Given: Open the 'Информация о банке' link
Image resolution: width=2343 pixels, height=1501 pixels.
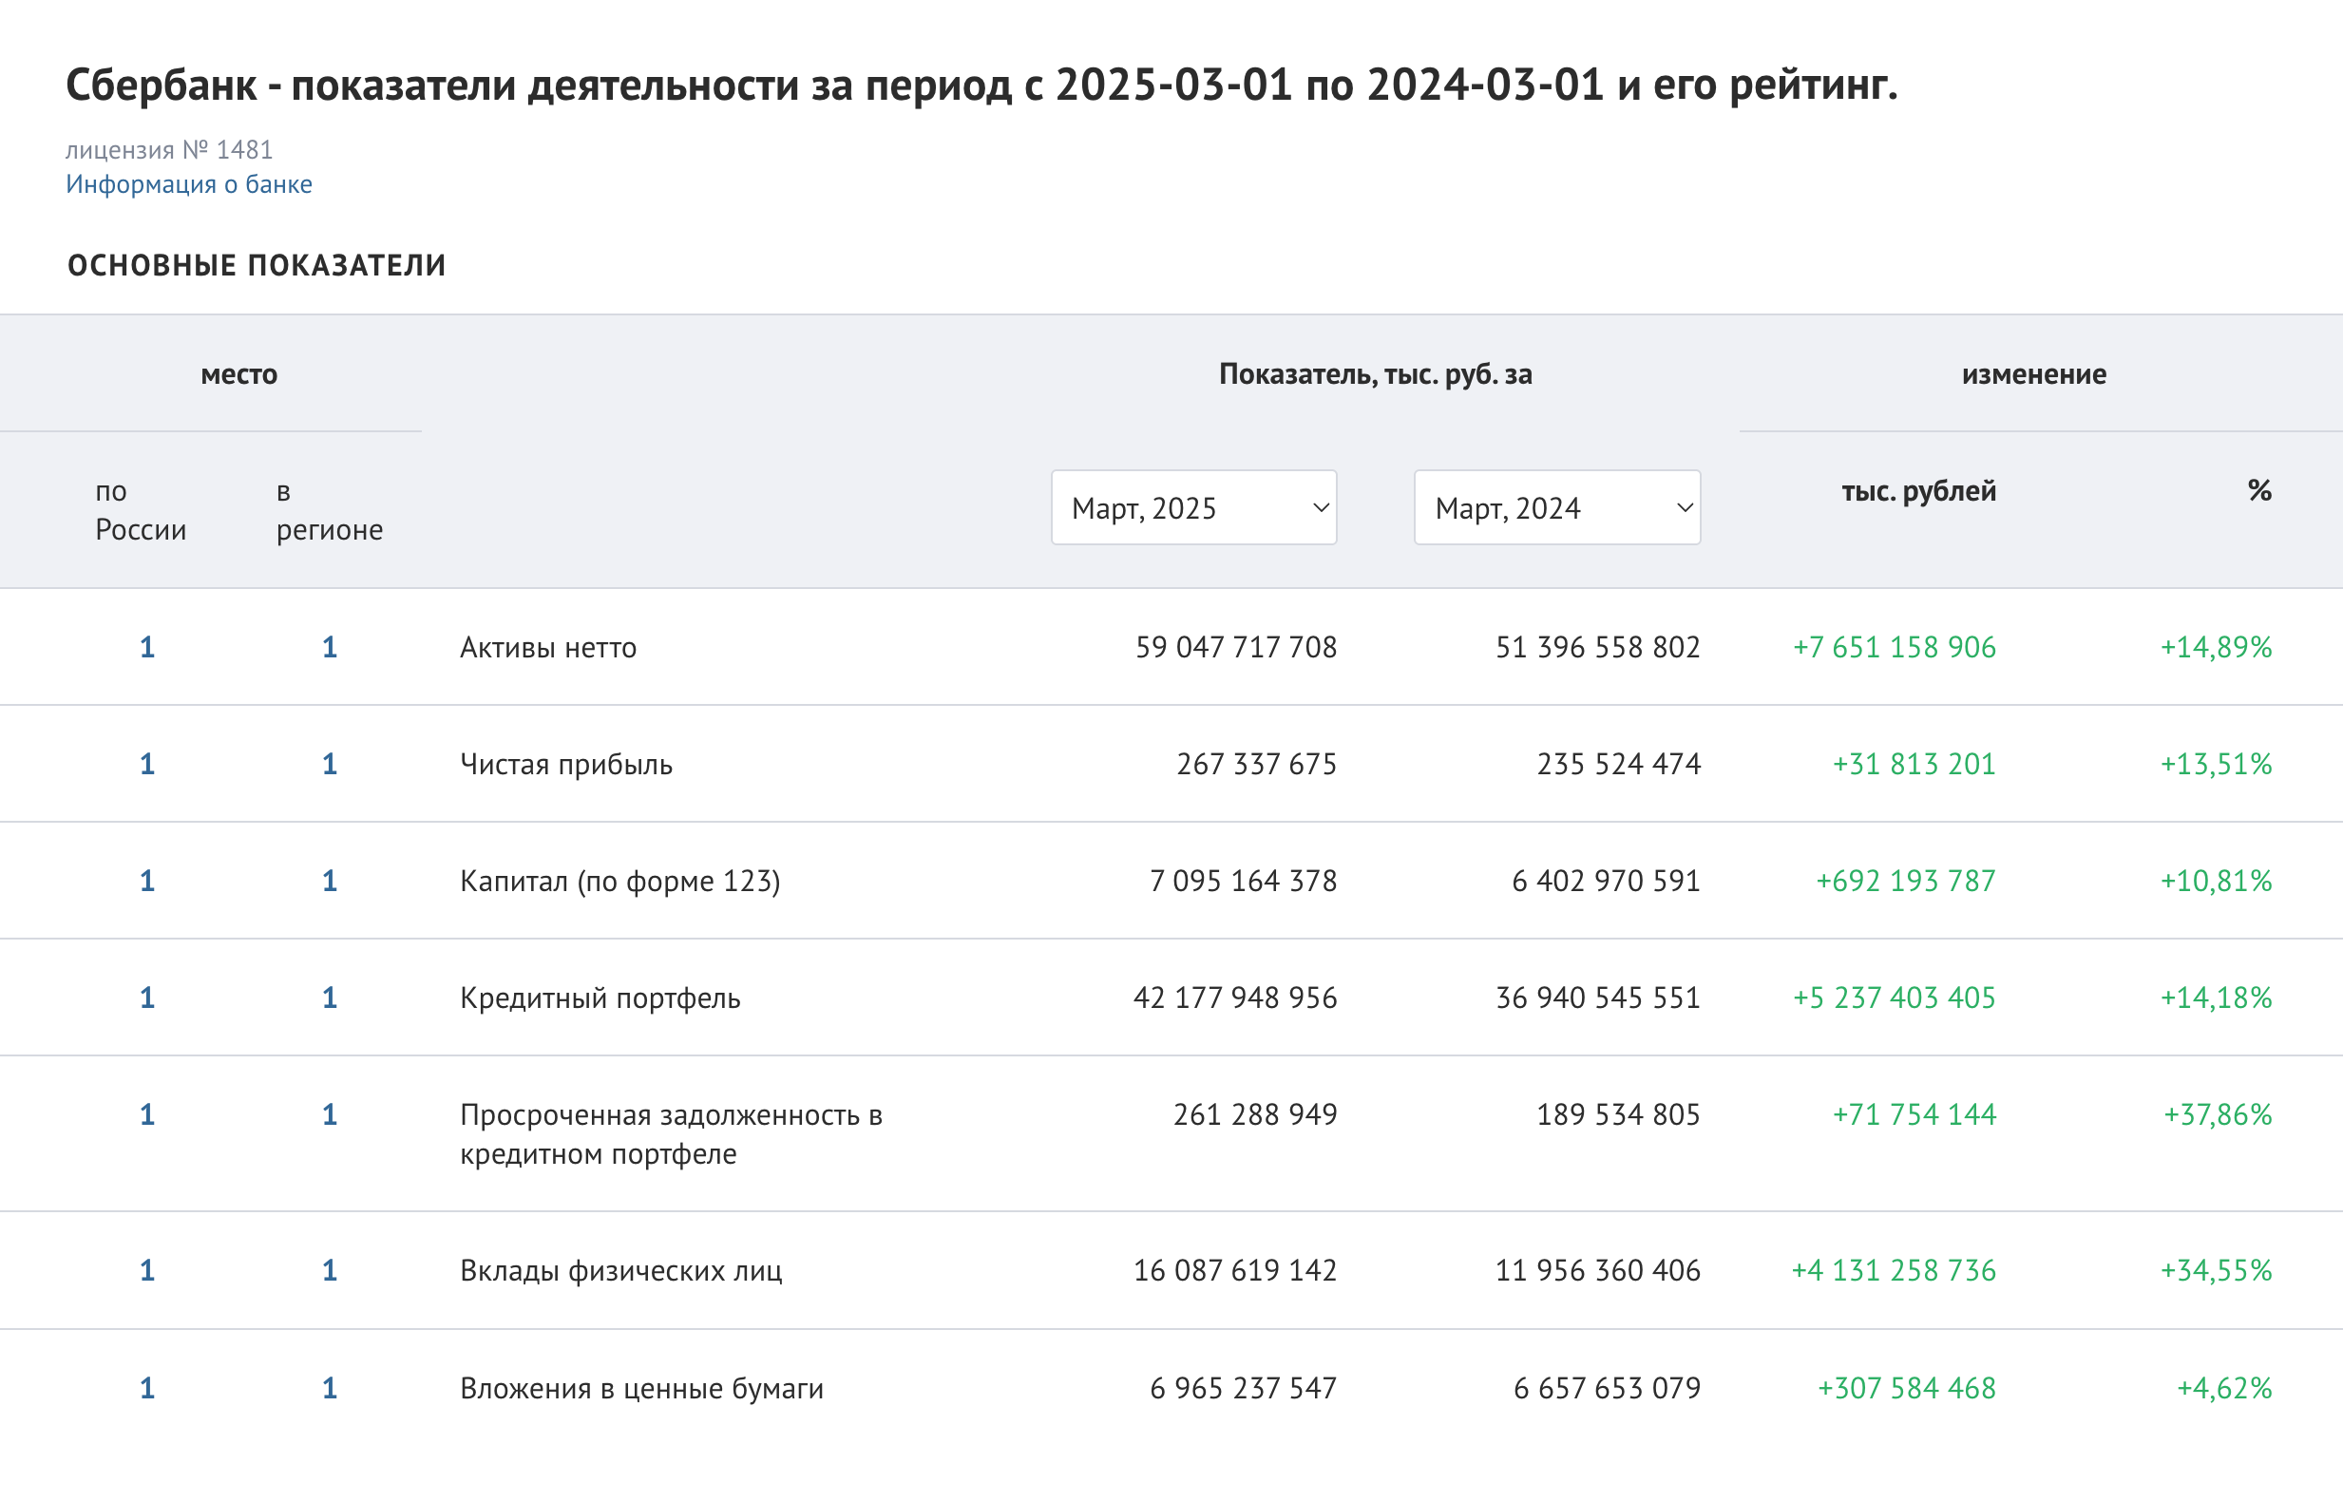Looking at the screenshot, I should [x=189, y=184].
